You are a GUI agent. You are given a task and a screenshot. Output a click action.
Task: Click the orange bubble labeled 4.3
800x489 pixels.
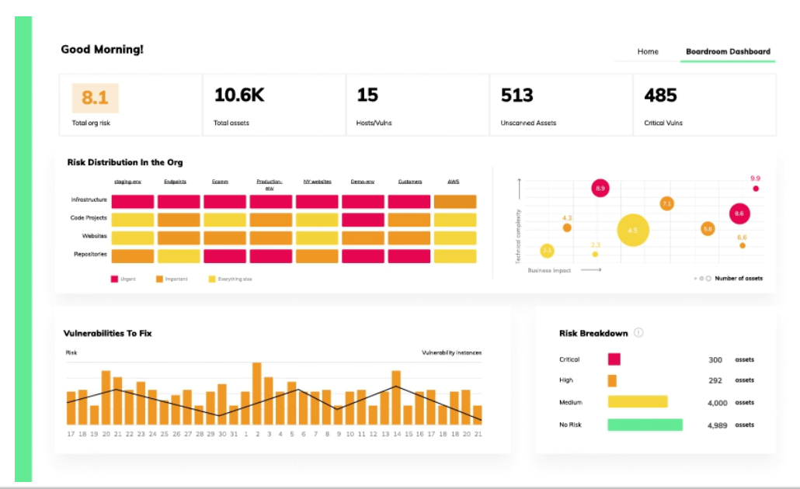coord(567,227)
